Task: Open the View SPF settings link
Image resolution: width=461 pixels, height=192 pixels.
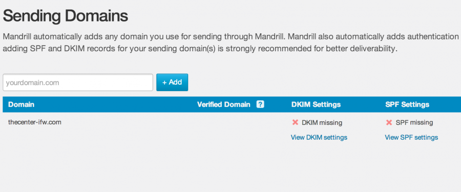Action: coord(411,137)
